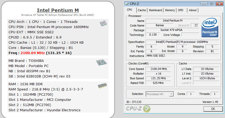Viewport: 225px width, 118px height.
Task: Click the Cores count field
Action: (191, 94)
